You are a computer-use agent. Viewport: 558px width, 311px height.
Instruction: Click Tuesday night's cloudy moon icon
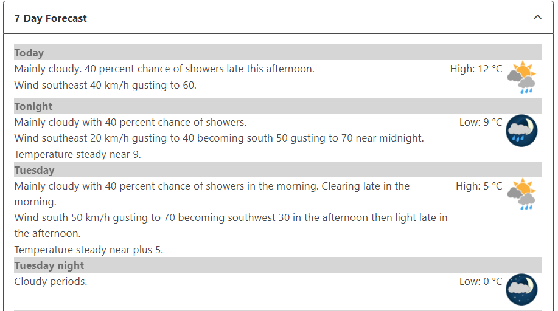521,289
